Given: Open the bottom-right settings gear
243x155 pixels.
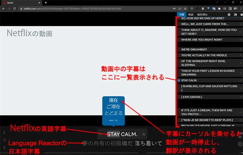Looking at the screenshot, I should pyautogui.click(x=240, y=144).
